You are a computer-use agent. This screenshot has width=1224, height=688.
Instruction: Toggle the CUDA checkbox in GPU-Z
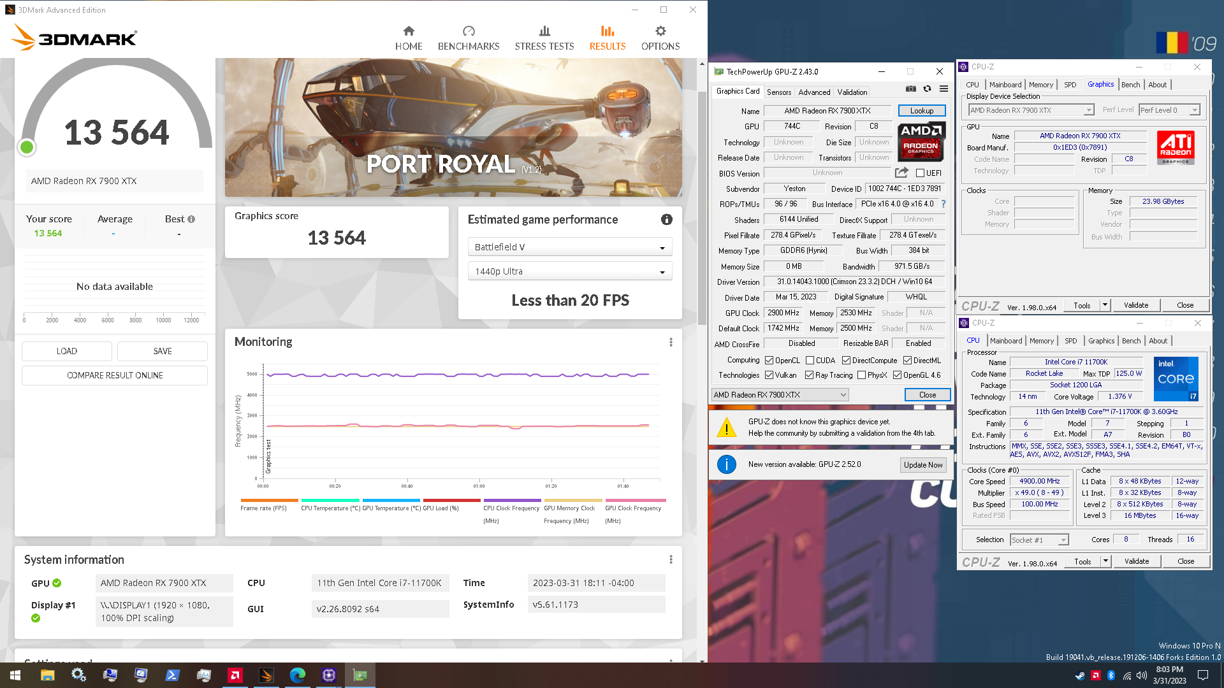click(810, 361)
